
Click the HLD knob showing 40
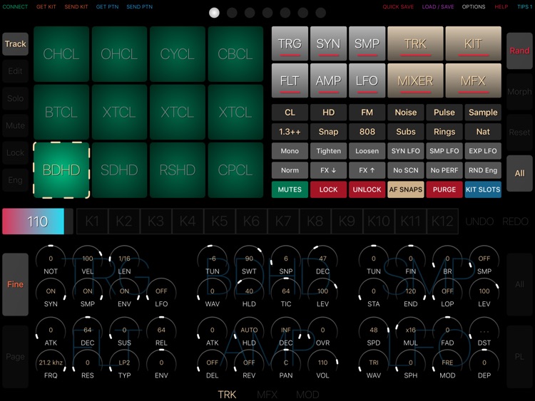coord(249,292)
